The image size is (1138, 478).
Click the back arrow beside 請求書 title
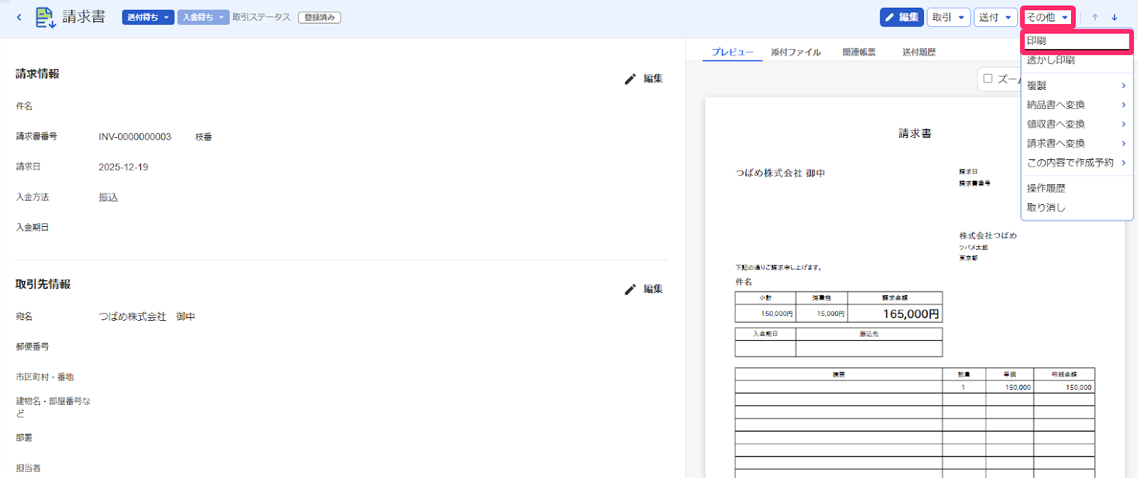(x=18, y=17)
